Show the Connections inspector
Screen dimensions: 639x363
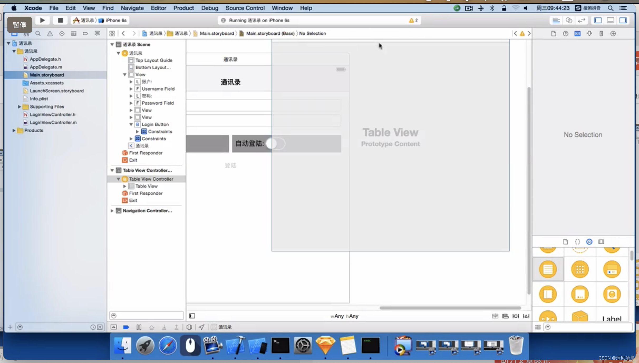point(613,33)
